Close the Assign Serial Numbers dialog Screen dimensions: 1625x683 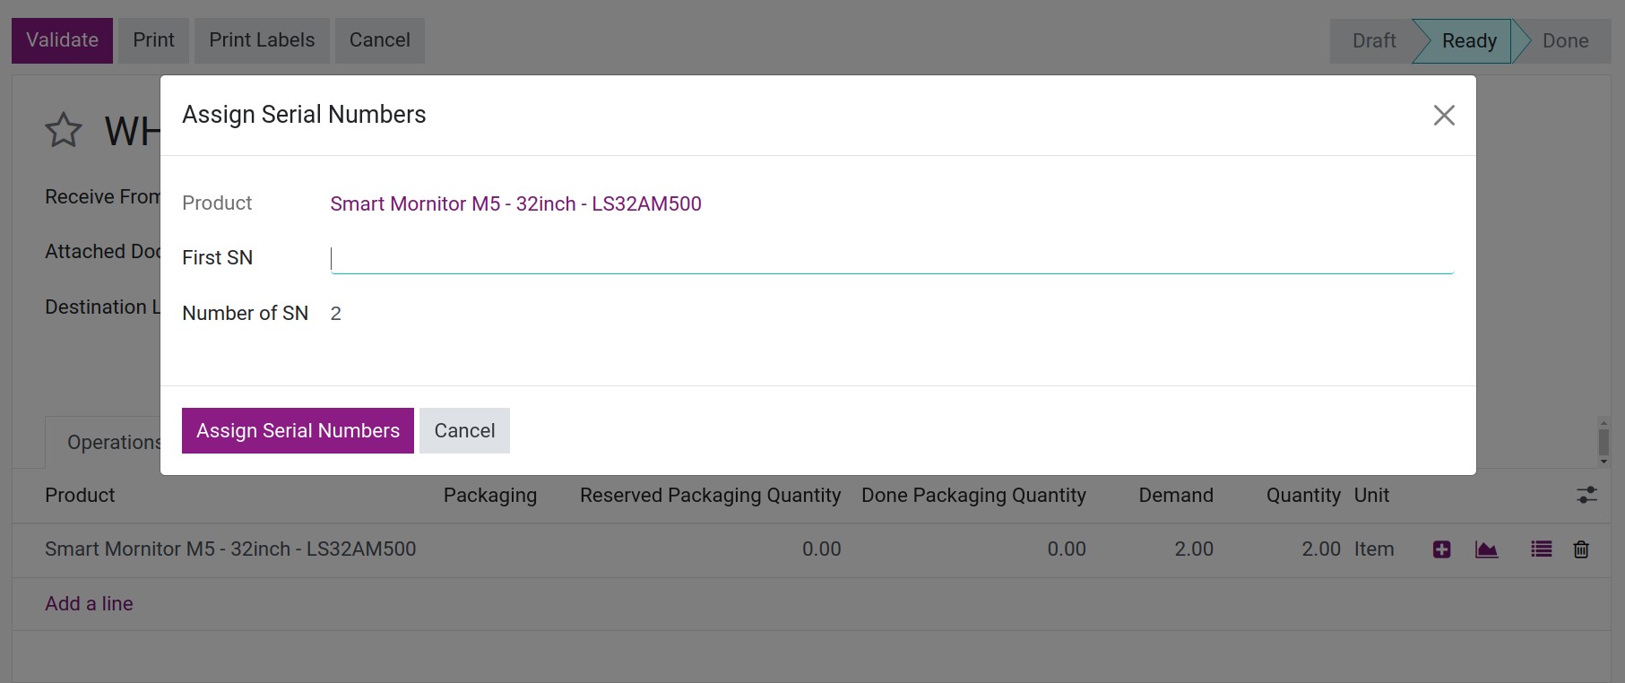click(1443, 115)
